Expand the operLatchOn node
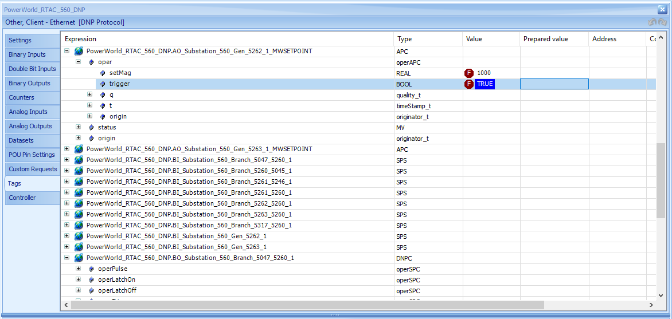Viewport: 672px width, 319px height. pyautogui.click(x=79, y=279)
